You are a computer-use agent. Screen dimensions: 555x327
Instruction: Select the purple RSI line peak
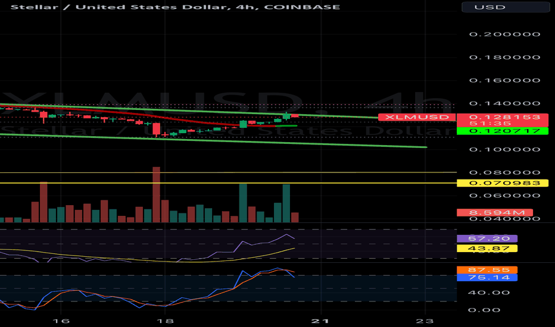pyautogui.click(x=286, y=235)
